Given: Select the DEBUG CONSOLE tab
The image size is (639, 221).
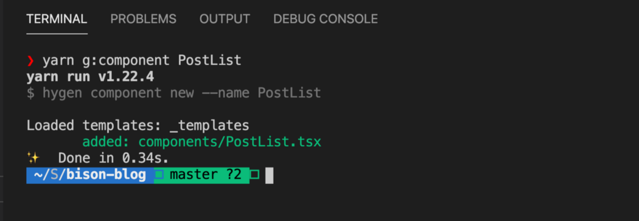Looking at the screenshot, I should [x=326, y=19].
